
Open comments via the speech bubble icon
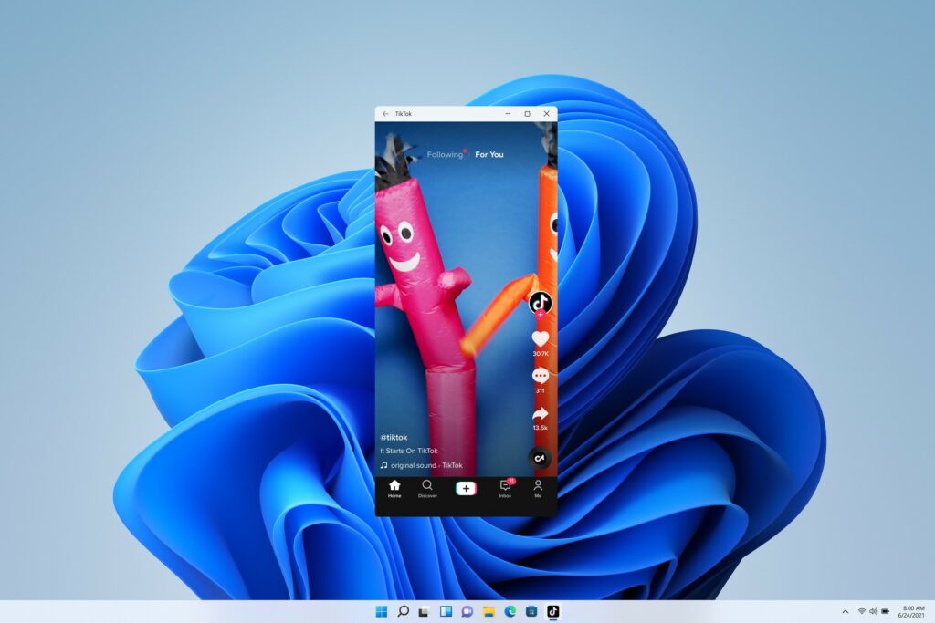541,376
